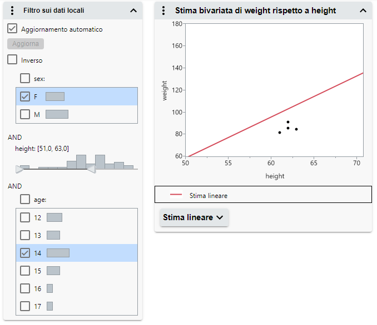Enable the Inverso checkbox
377x325 pixels.
click(x=12, y=60)
